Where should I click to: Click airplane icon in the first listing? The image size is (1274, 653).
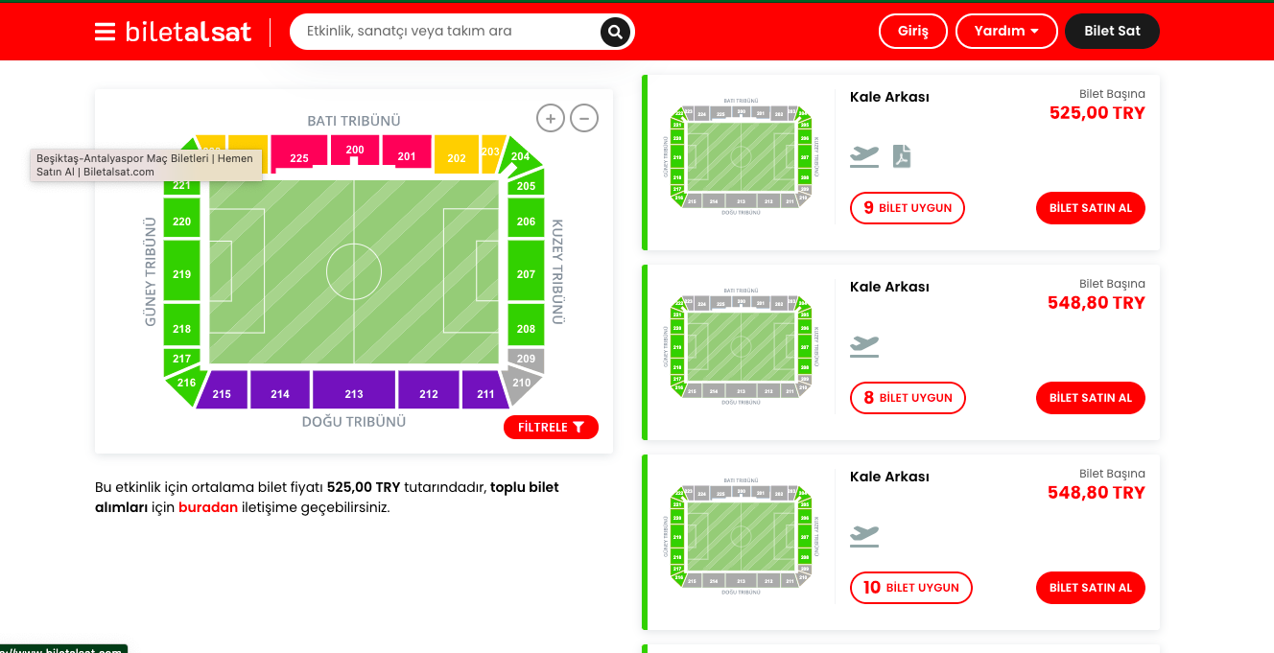864,156
